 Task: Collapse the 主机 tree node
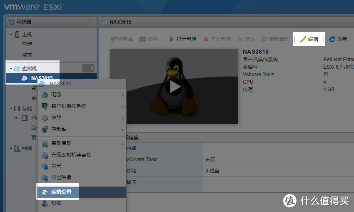pyautogui.click(x=11, y=35)
